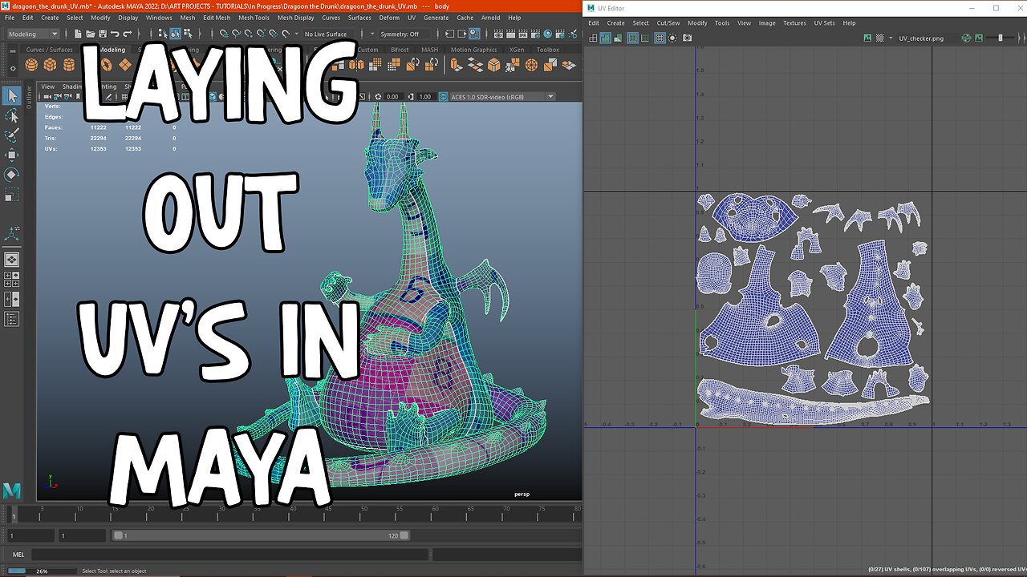This screenshot has height=577, width=1027.
Task: Toggle UV Editor grid display
Action: pos(660,38)
